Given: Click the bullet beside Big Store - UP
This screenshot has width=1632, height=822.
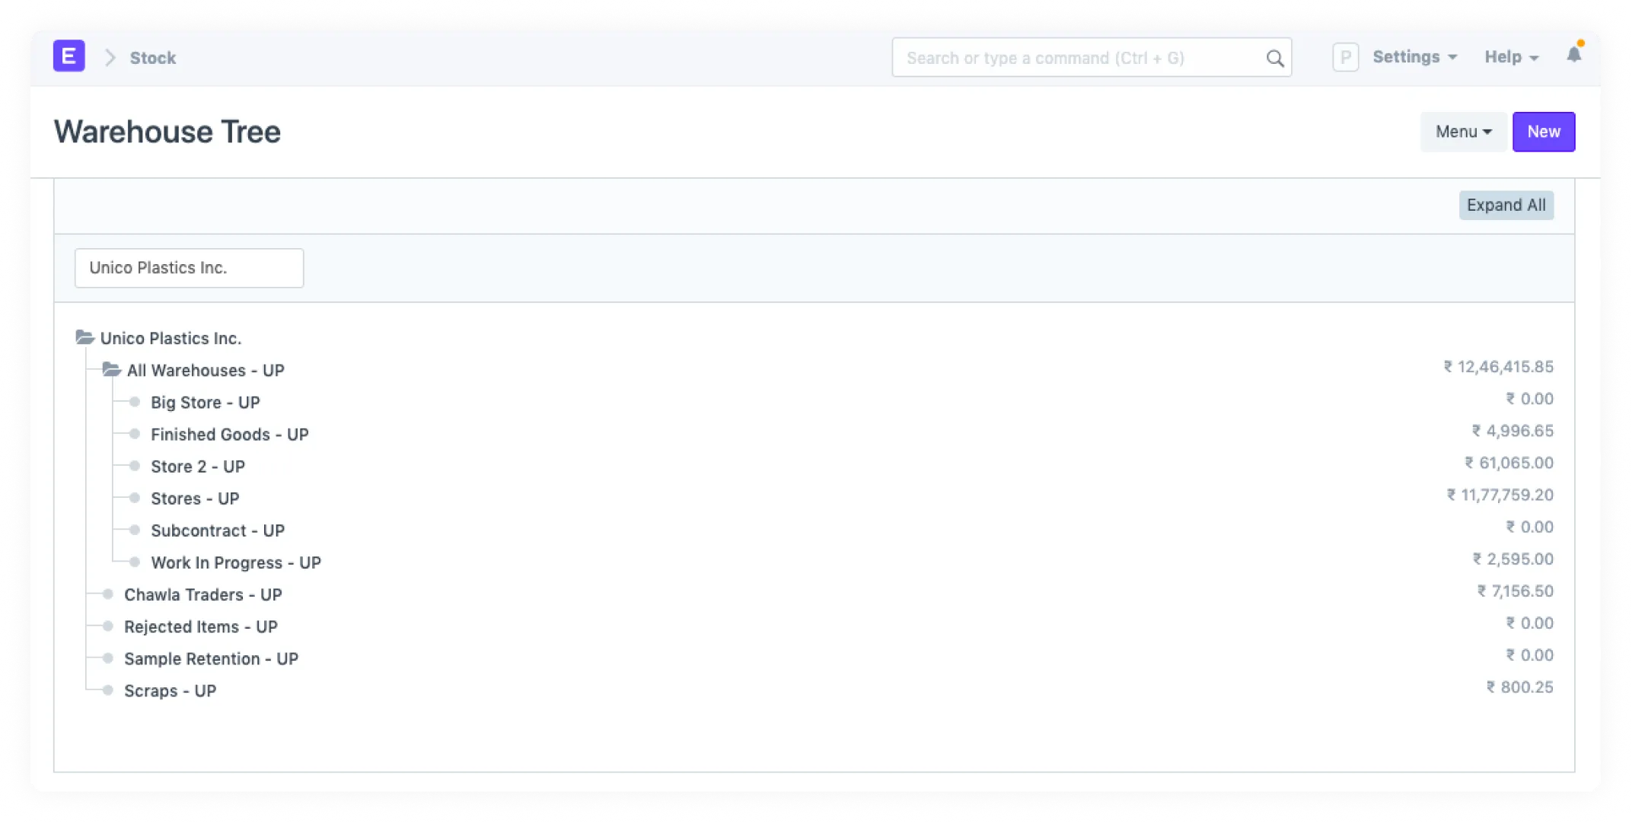Looking at the screenshot, I should 135,402.
